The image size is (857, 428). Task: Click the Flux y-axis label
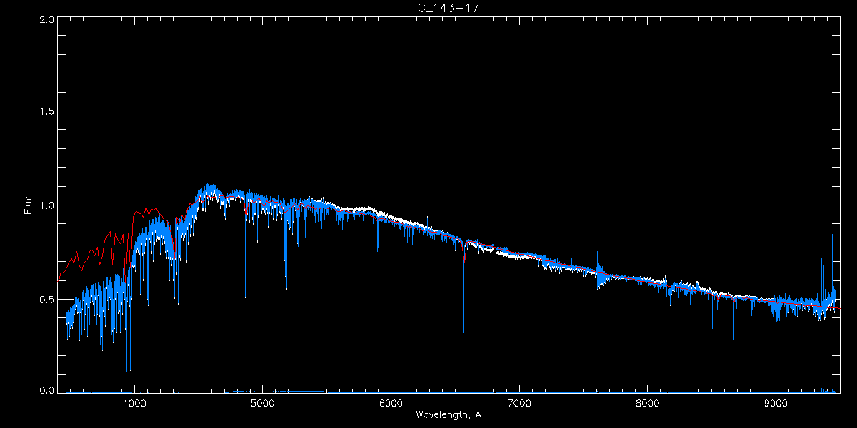point(29,205)
